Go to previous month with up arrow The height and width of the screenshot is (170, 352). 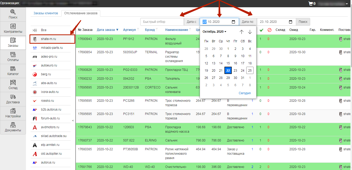(242, 32)
